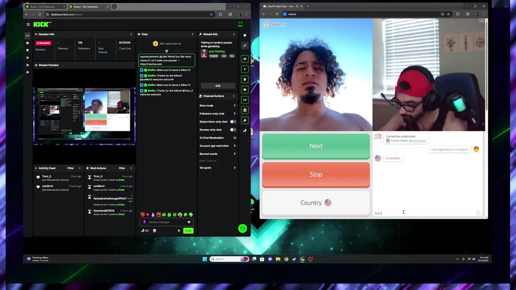Focus the OmeTV chat text field
The width and height of the screenshot is (516, 290).
(424, 213)
